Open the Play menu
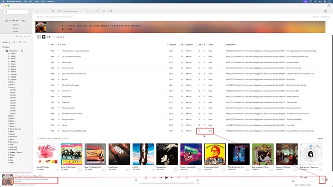 43,1
